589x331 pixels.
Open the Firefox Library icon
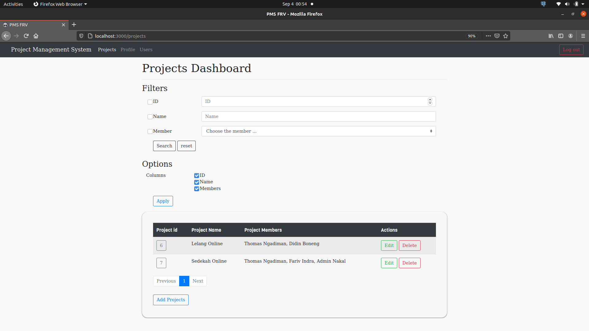click(551, 36)
